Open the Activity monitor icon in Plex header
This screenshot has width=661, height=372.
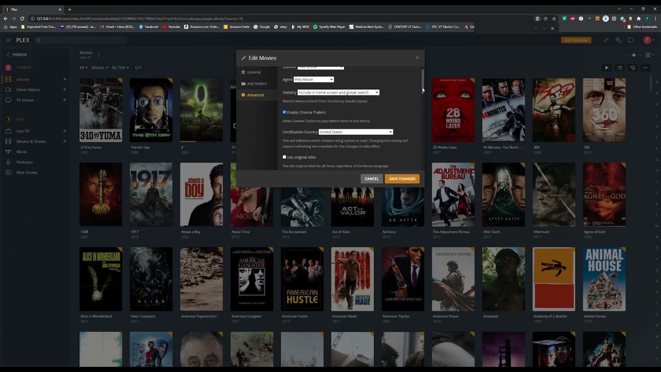point(606,40)
